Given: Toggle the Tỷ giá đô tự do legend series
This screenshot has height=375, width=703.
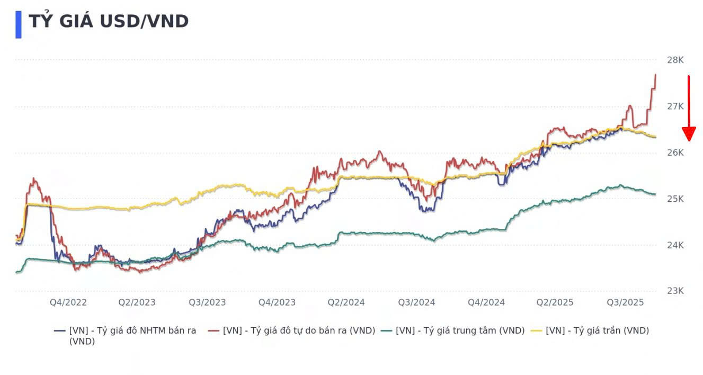Looking at the screenshot, I should tap(299, 331).
